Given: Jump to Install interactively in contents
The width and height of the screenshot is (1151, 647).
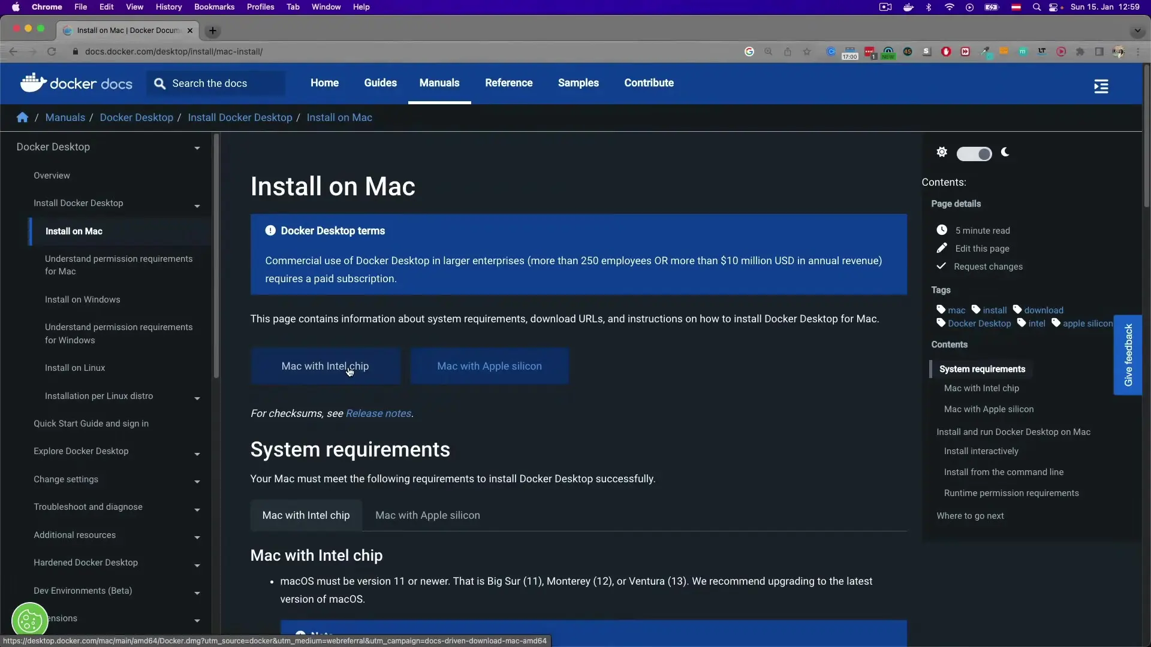Looking at the screenshot, I should (x=981, y=451).
